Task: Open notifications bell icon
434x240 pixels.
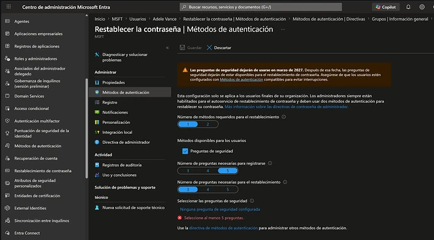Action: tap(408, 7)
